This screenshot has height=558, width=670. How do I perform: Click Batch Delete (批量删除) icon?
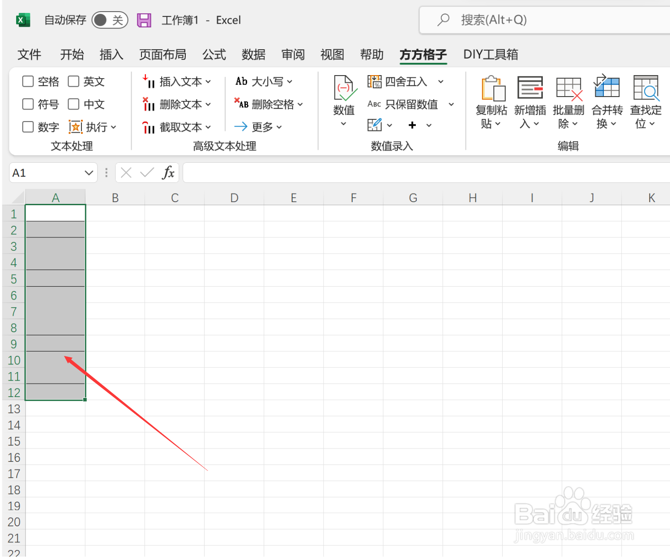tap(569, 89)
